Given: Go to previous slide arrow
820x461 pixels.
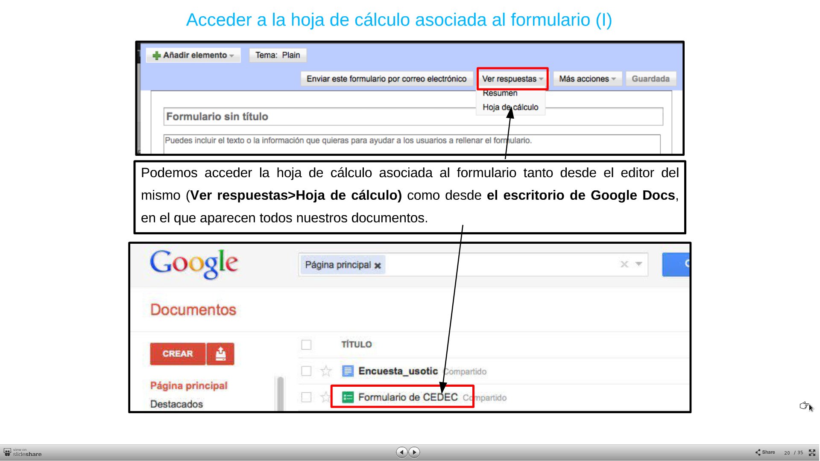Looking at the screenshot, I should (x=401, y=452).
